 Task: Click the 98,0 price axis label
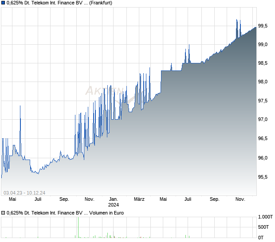coord(263,82)
